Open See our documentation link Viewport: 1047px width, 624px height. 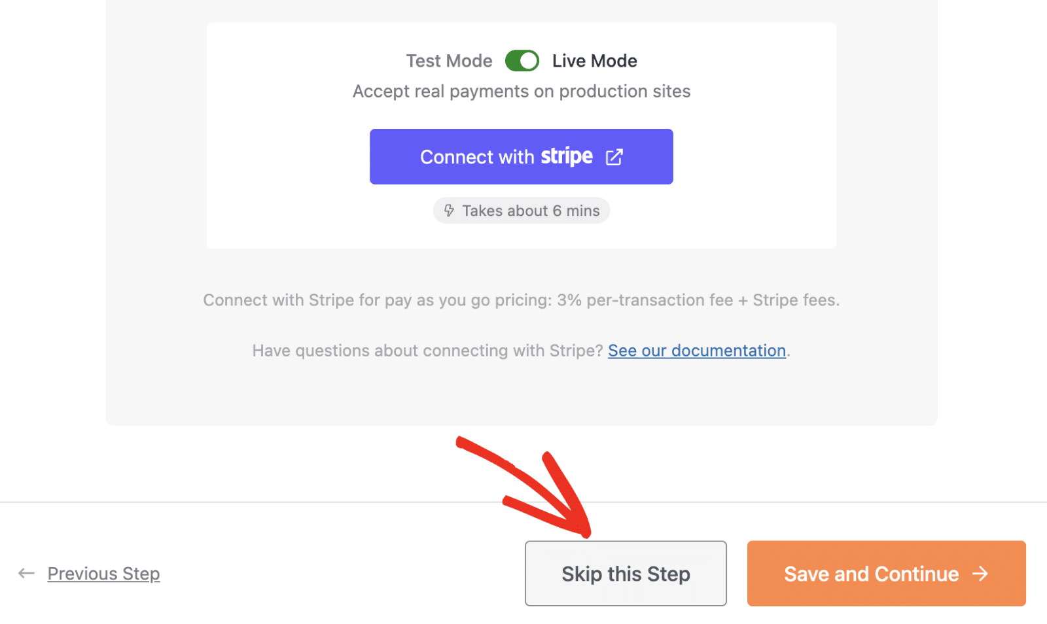[x=696, y=350]
